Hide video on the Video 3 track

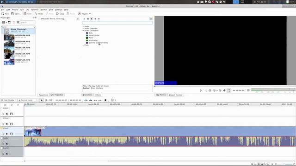click(11, 114)
